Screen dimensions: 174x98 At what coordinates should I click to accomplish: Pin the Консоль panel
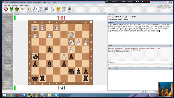170,45
